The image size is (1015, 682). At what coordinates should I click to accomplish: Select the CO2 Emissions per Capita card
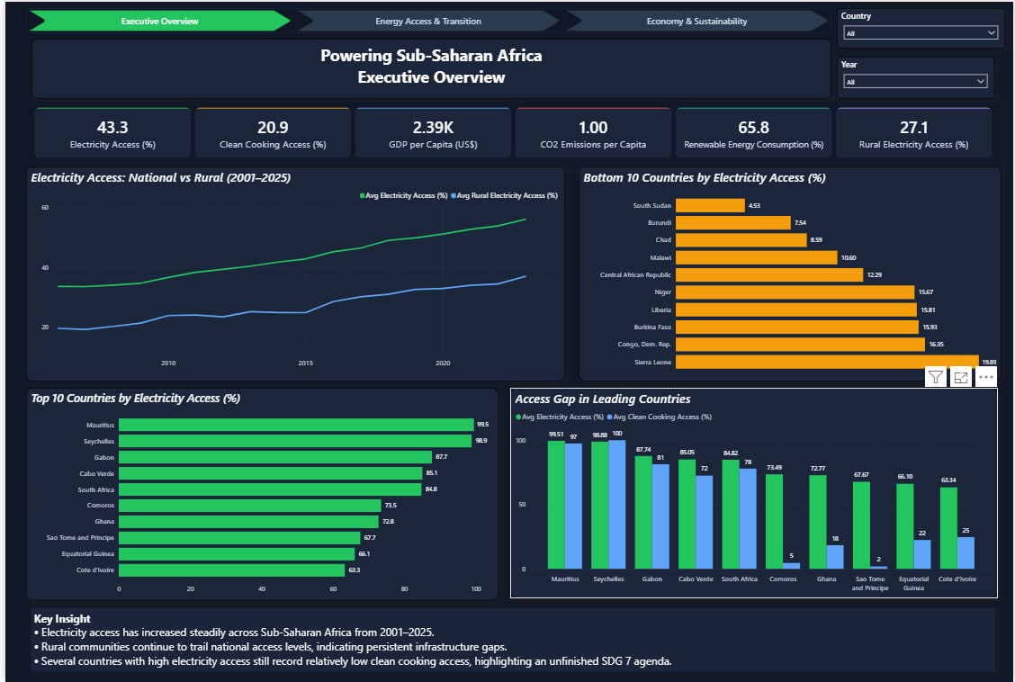click(x=593, y=133)
